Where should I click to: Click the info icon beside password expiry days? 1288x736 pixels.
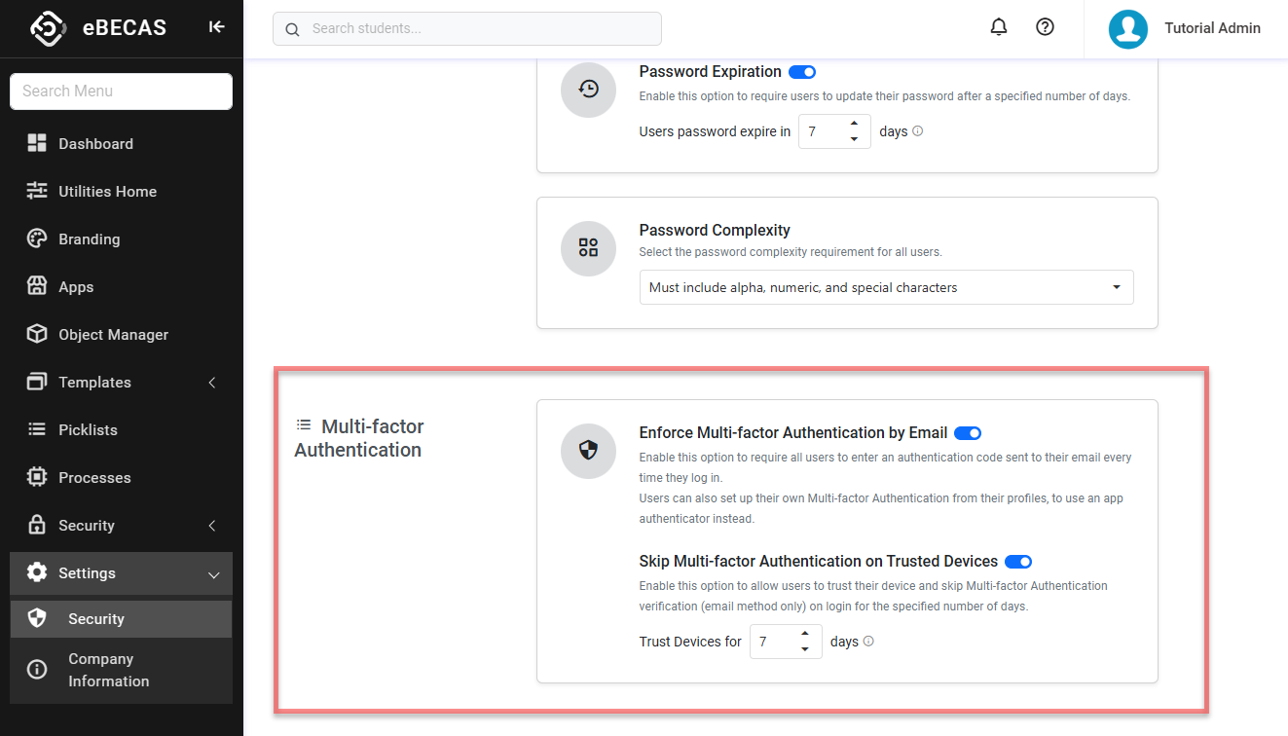point(917,131)
